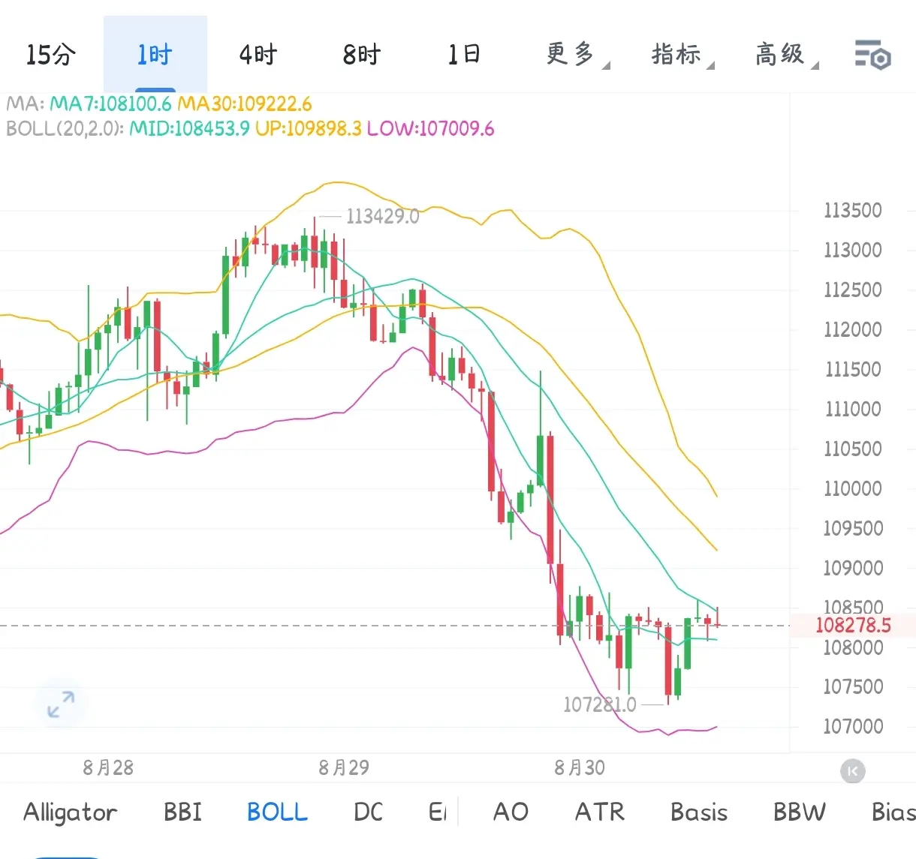The width and height of the screenshot is (916, 859).
Task: Click the 113429.0 high marker
Action: pyautogui.click(x=382, y=217)
